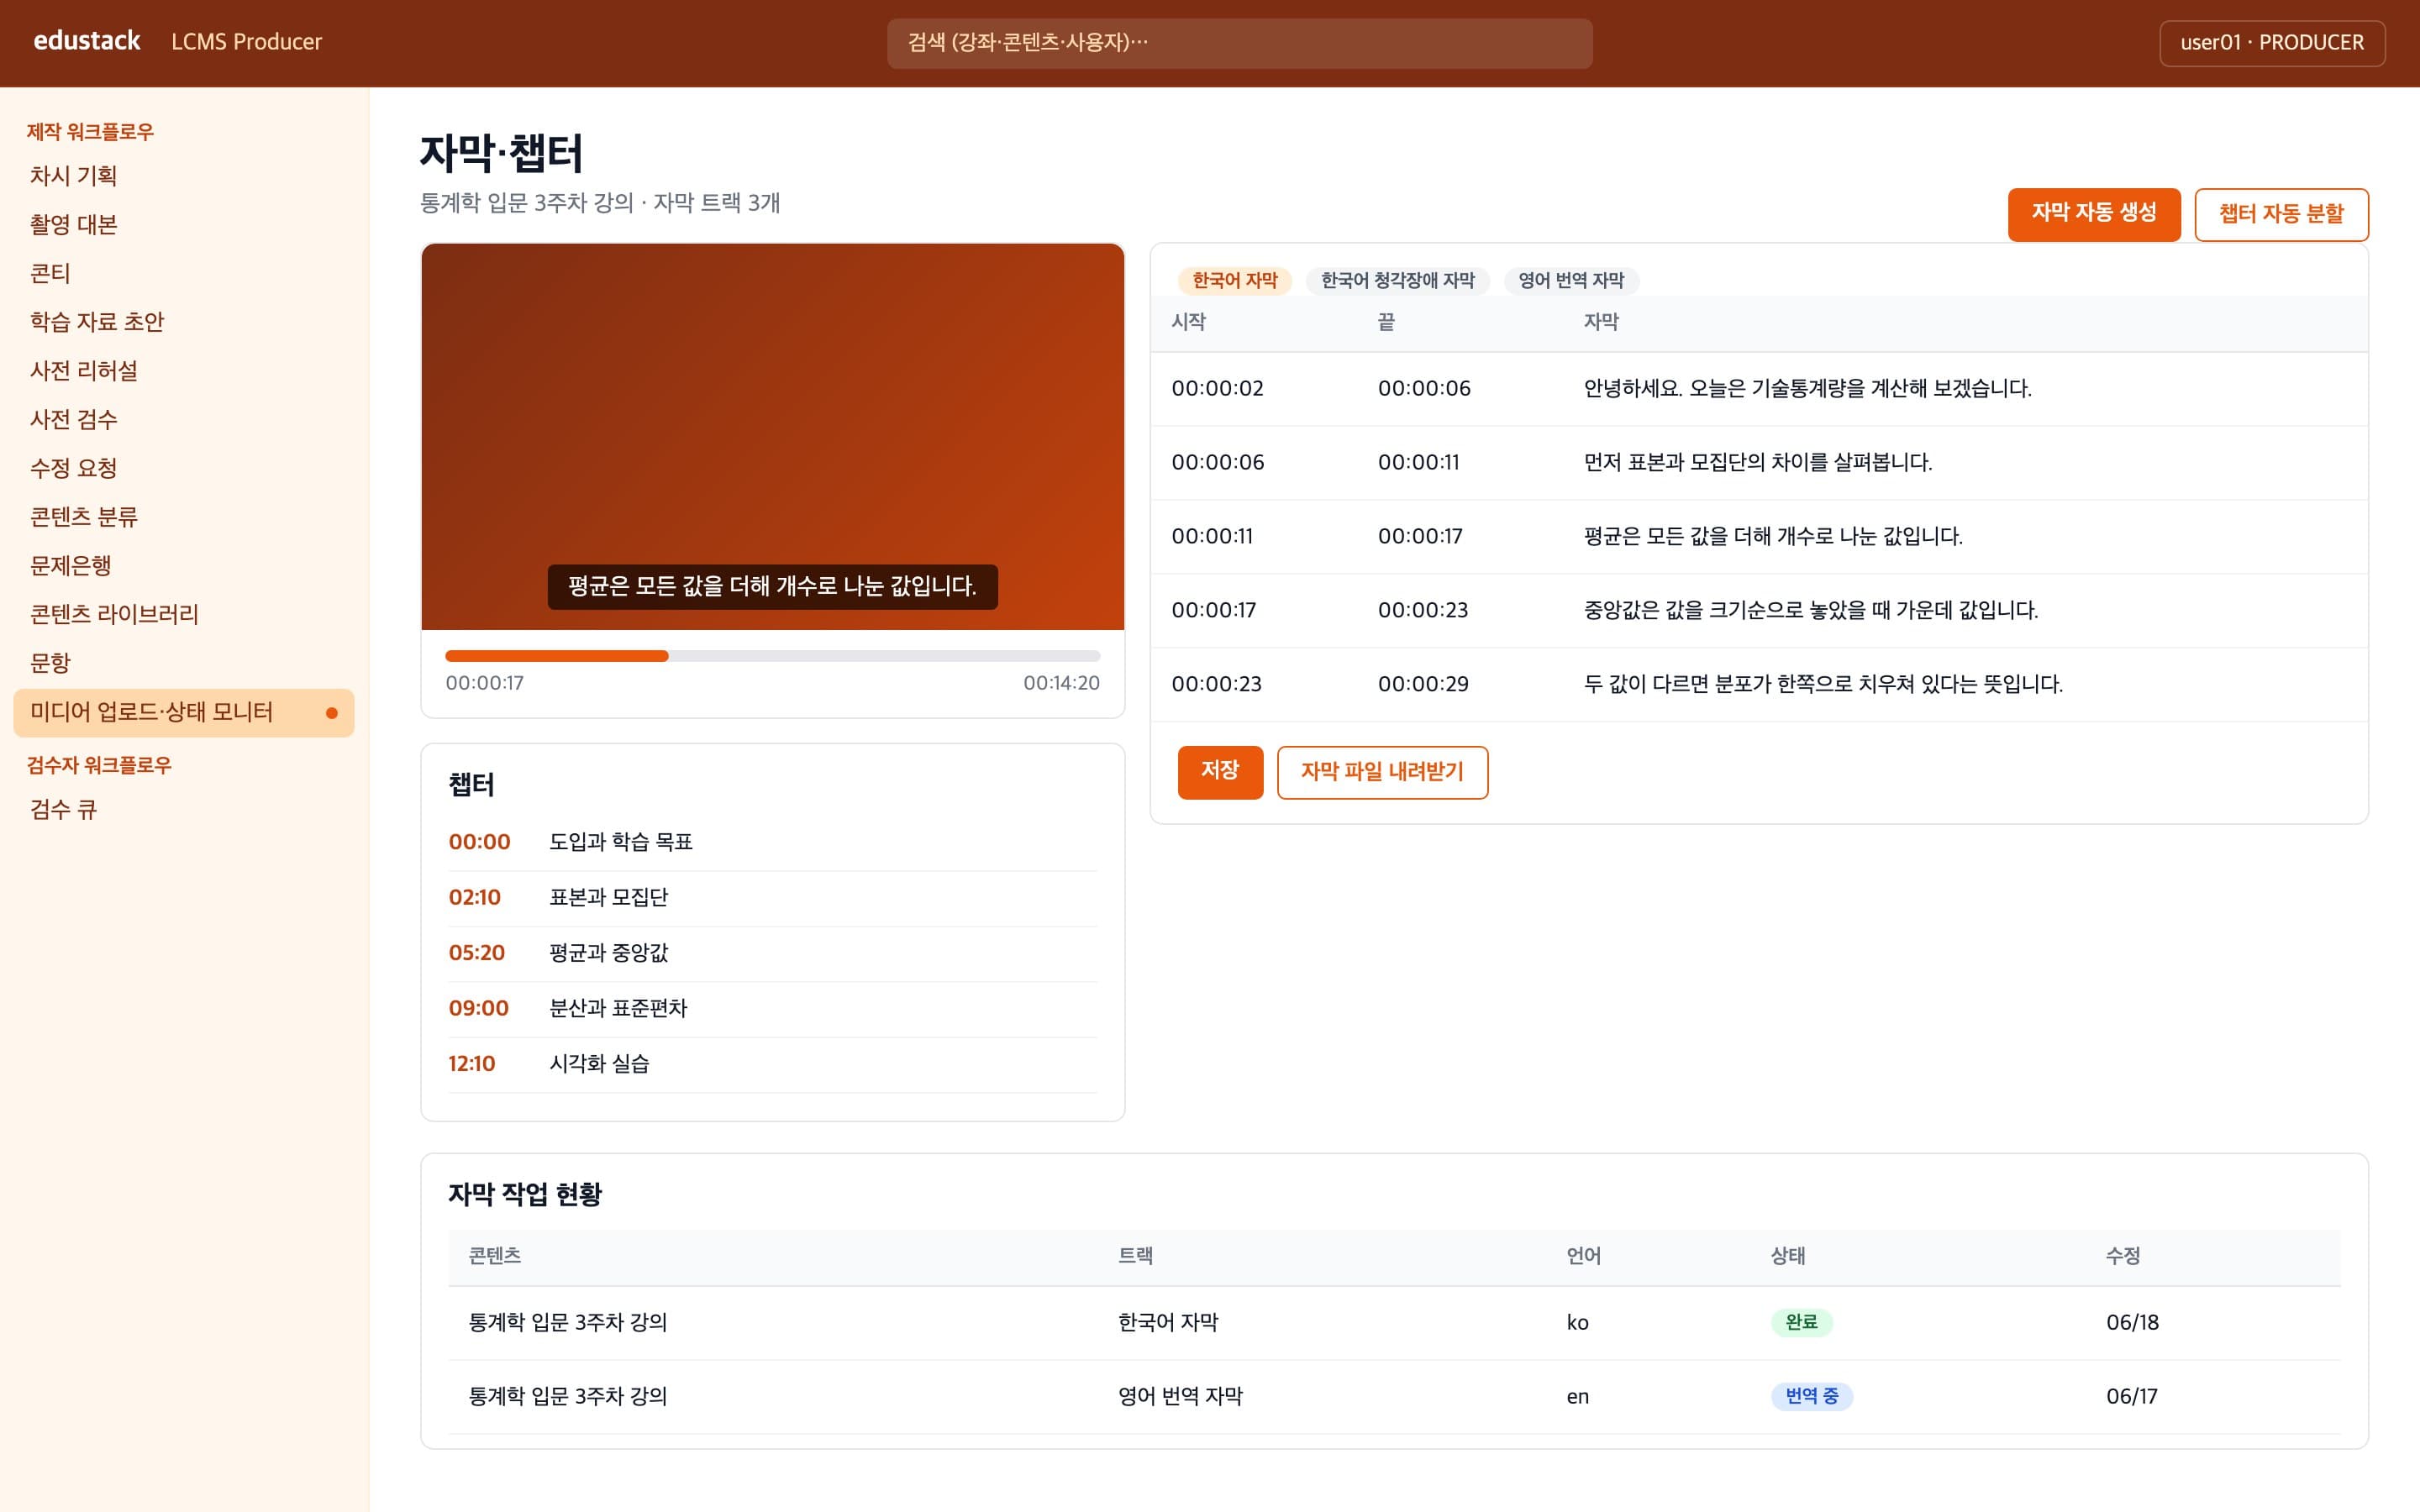Open 사전 검수 sidebar item
The height and width of the screenshot is (1512, 2420).
pyautogui.click(x=184, y=420)
